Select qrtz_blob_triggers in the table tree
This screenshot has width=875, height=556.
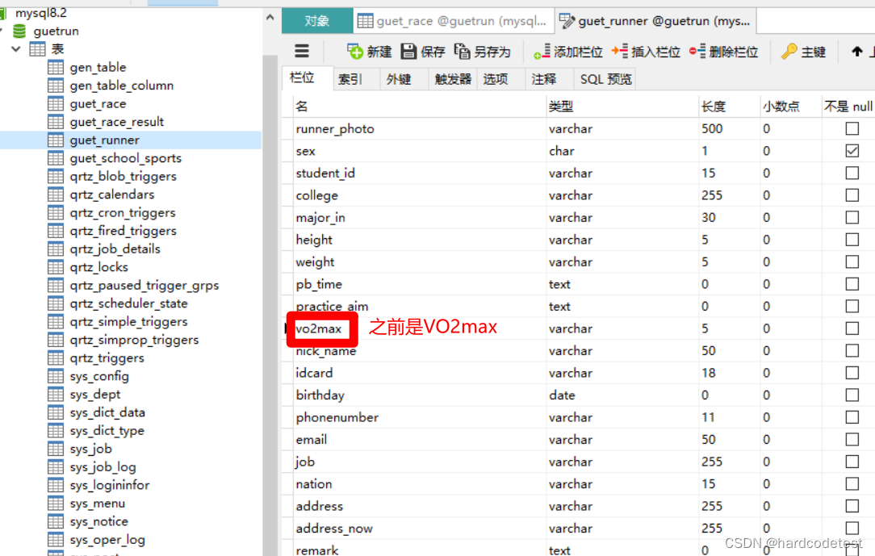pos(123,176)
